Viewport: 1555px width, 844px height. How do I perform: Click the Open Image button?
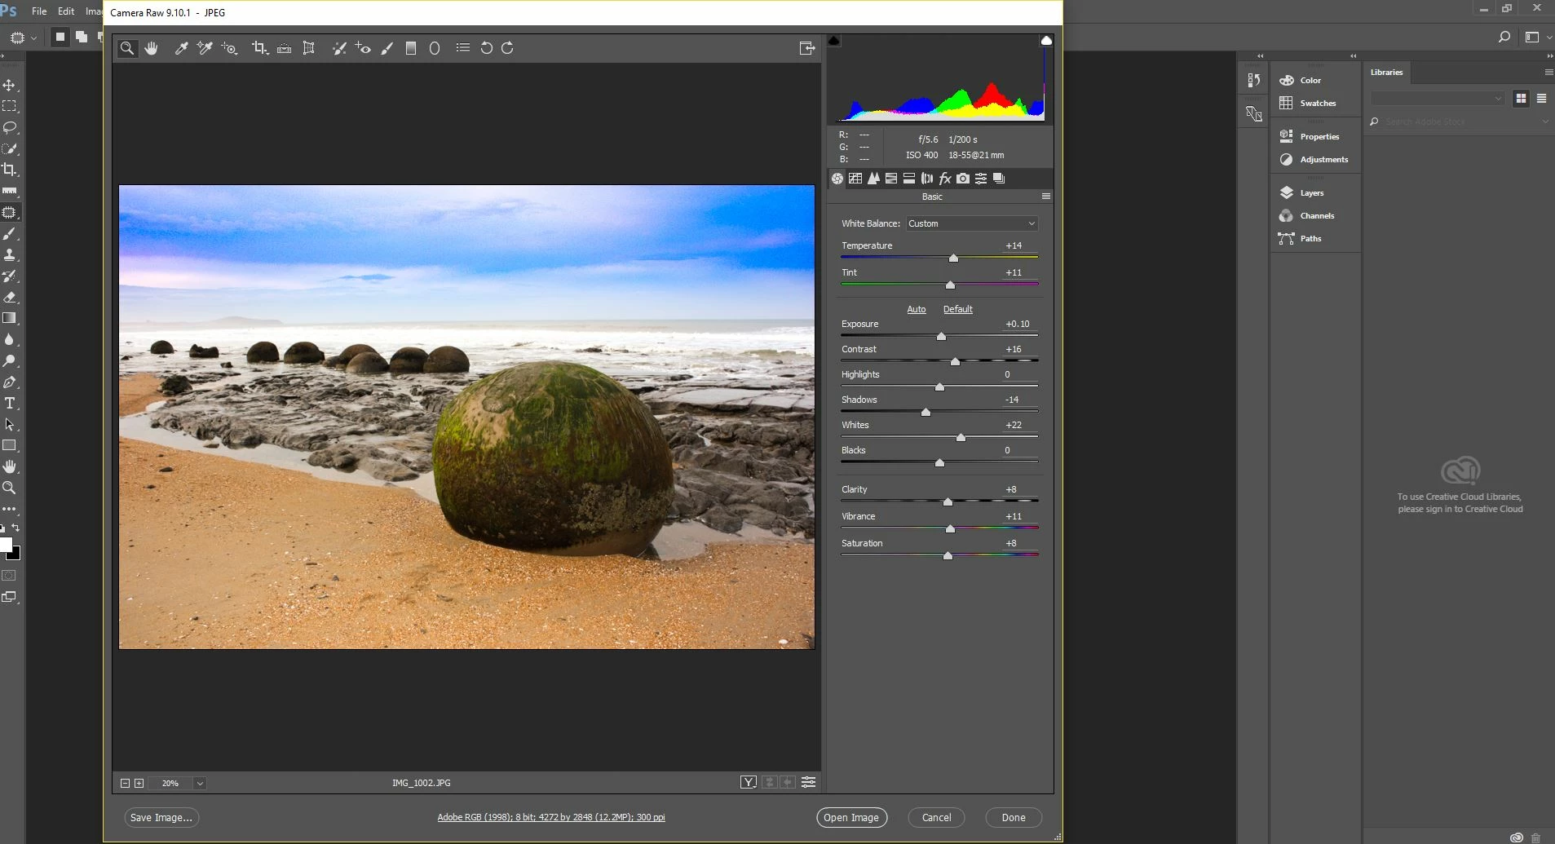(x=851, y=817)
